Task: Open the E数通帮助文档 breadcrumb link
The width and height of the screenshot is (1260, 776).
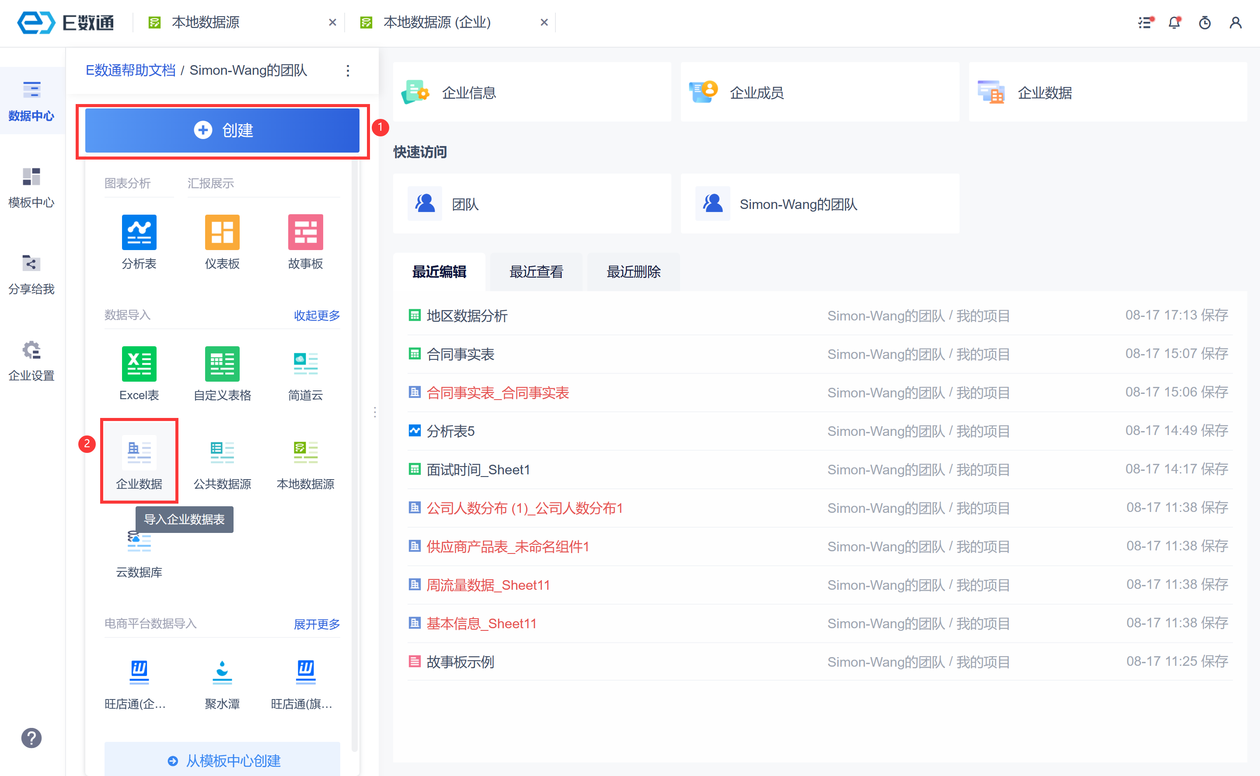Action: pyautogui.click(x=130, y=70)
